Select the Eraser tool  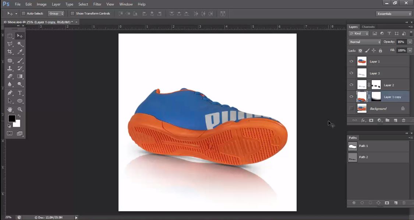tap(10, 76)
